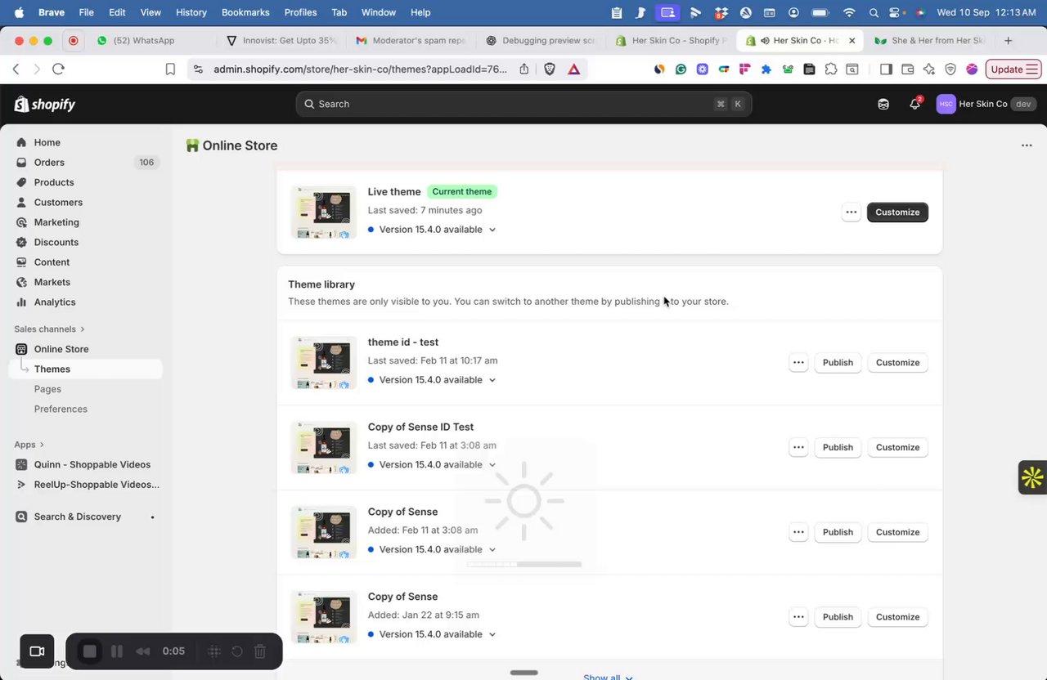Open the File menu
1047x680 pixels.
pos(86,12)
